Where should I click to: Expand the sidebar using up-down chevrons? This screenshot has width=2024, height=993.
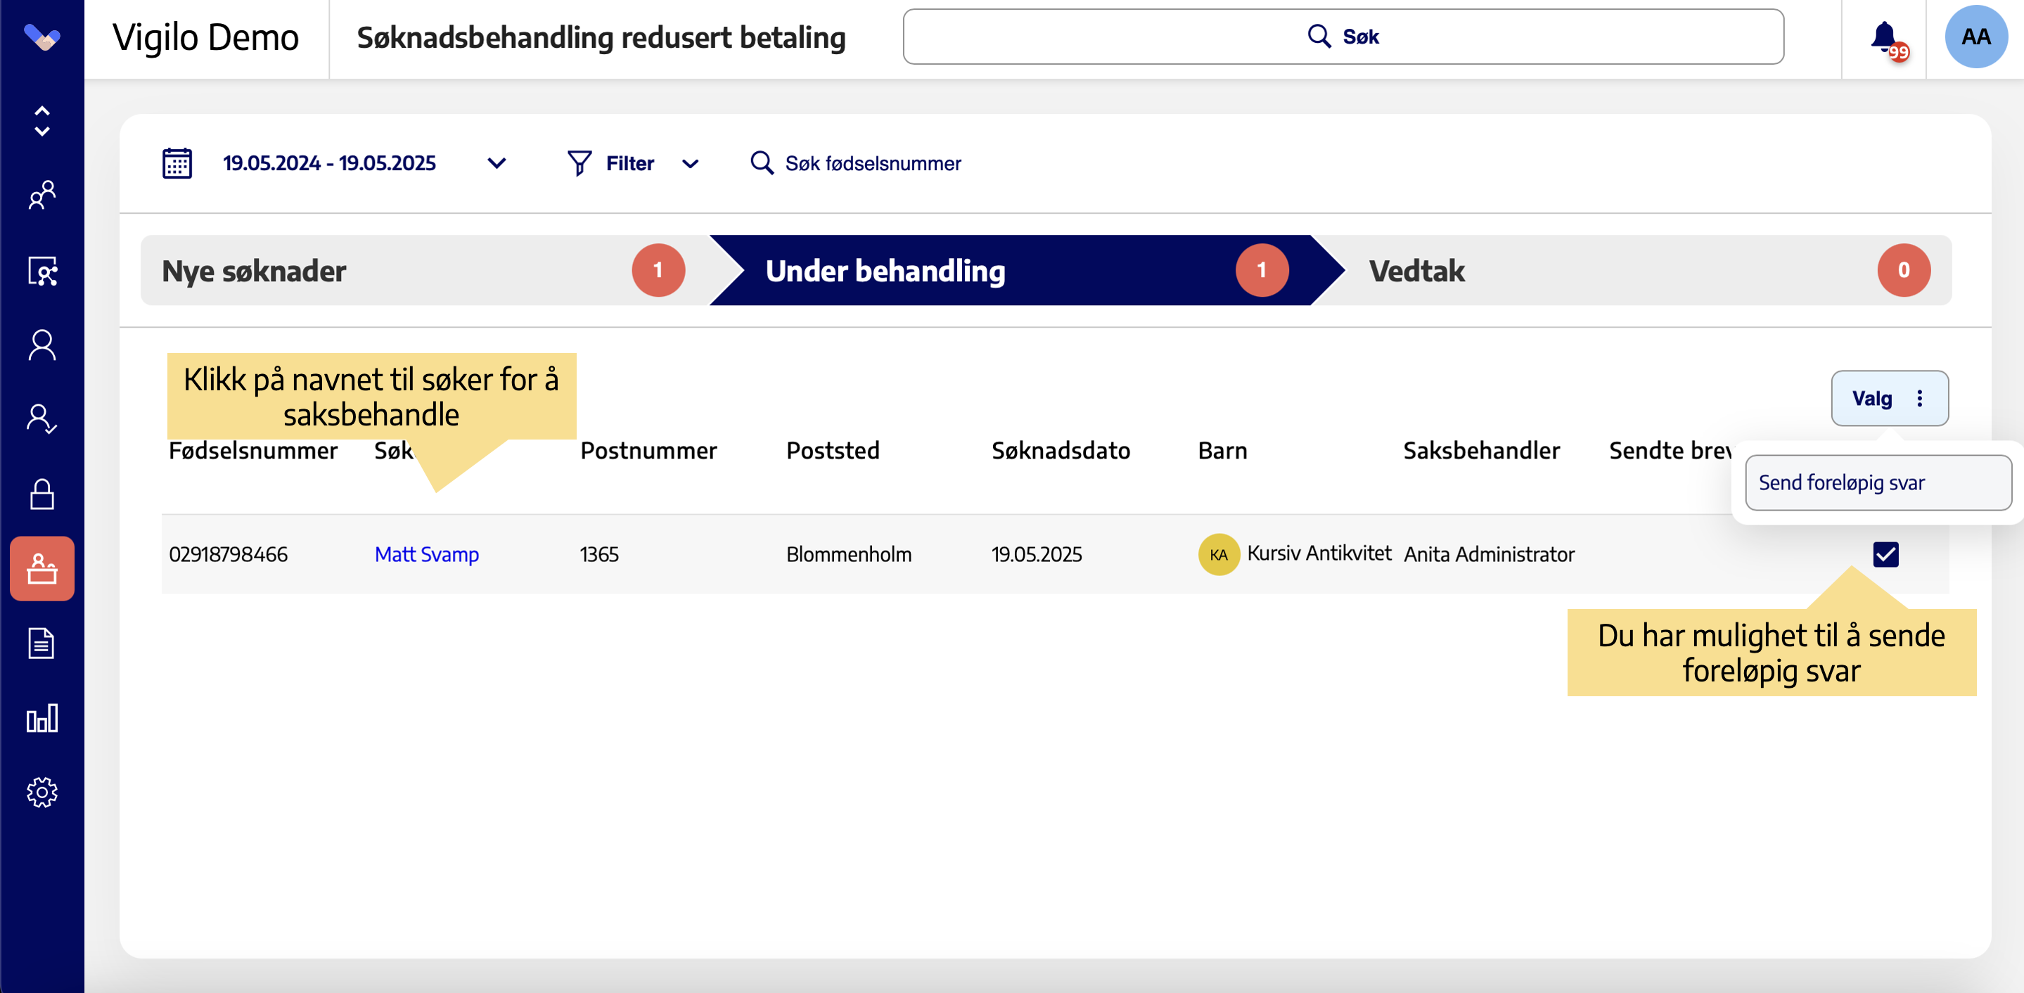pyautogui.click(x=41, y=121)
